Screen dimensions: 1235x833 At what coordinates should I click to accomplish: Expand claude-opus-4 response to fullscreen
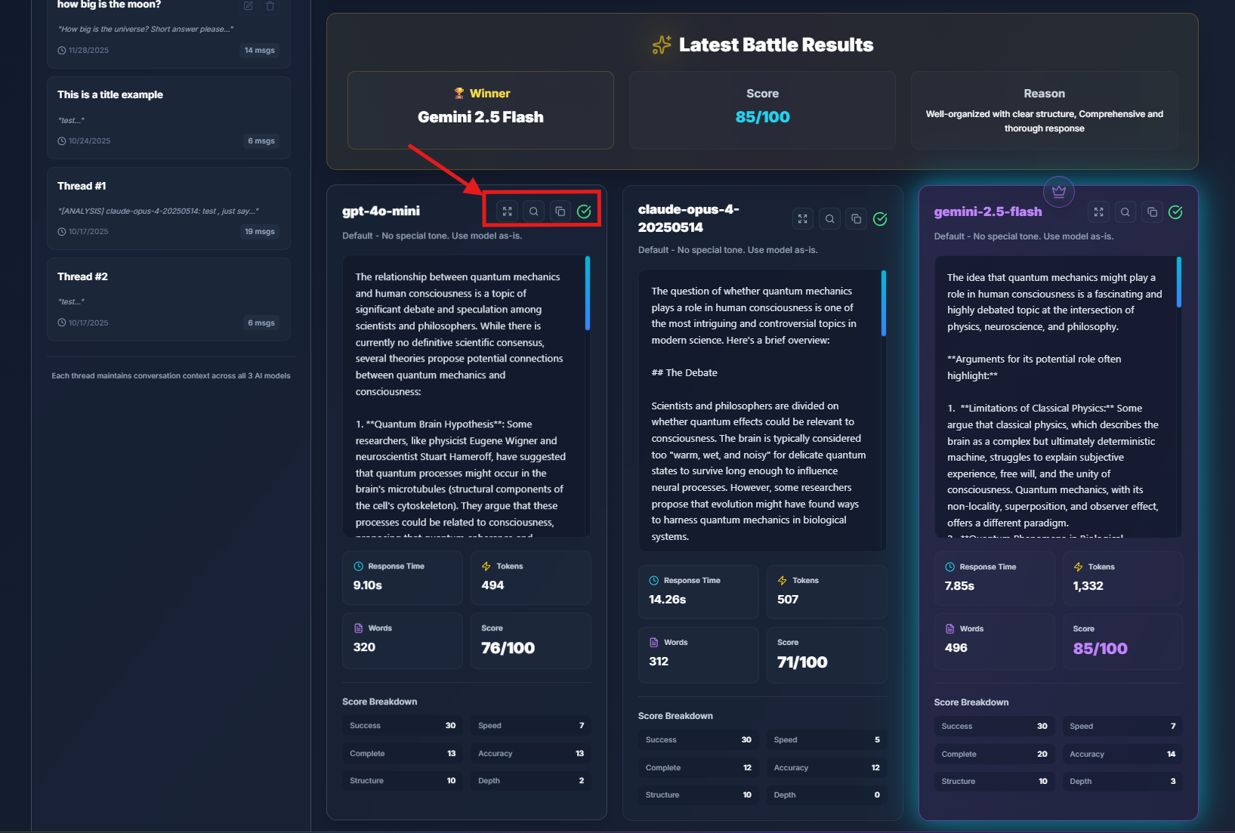tap(803, 218)
